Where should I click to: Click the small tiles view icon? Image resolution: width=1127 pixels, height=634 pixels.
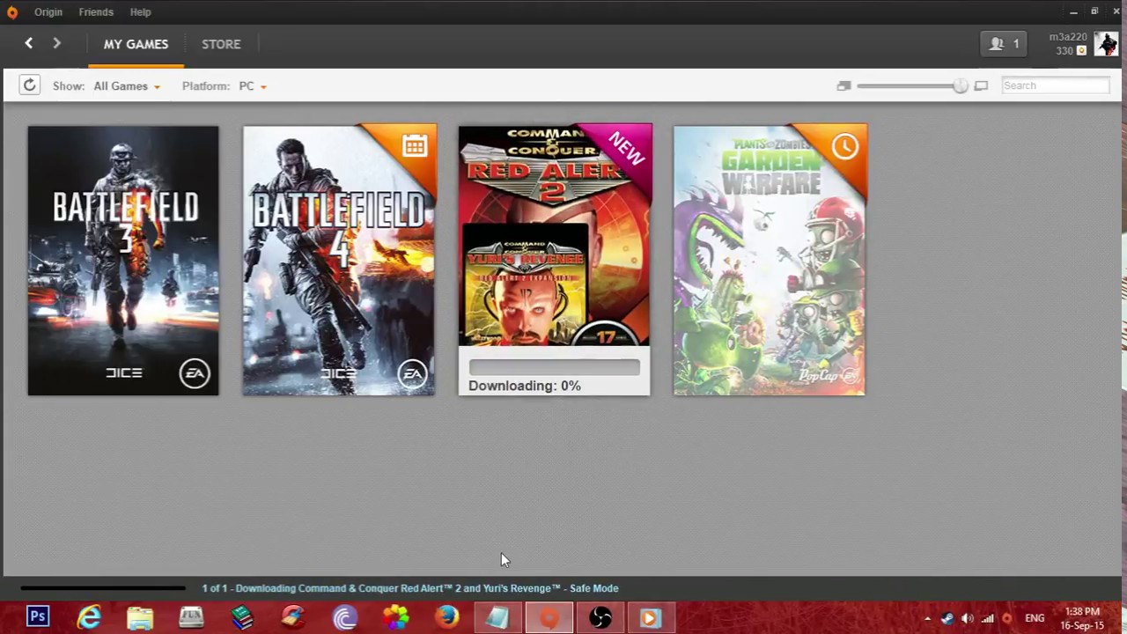tap(843, 85)
